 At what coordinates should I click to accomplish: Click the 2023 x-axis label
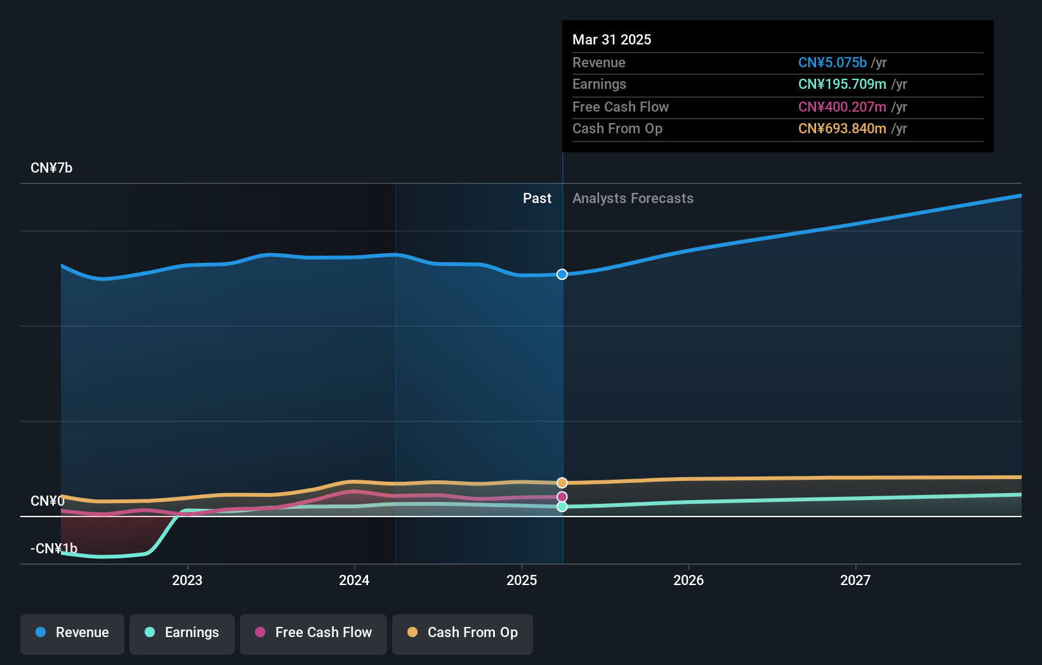pyautogui.click(x=187, y=580)
